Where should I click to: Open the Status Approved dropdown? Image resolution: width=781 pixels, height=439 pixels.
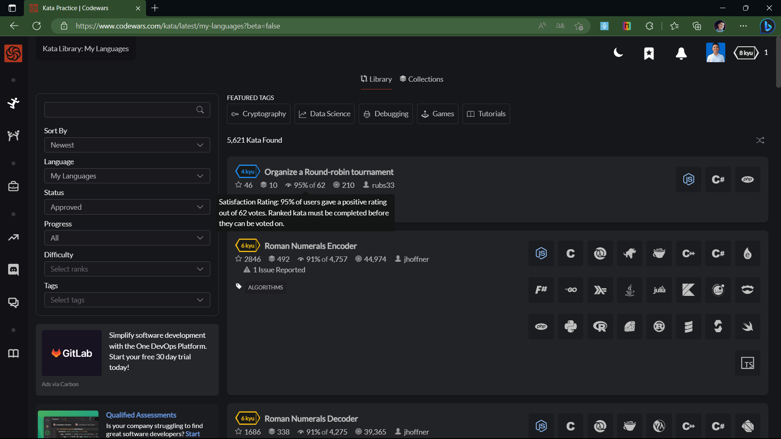[x=127, y=207]
